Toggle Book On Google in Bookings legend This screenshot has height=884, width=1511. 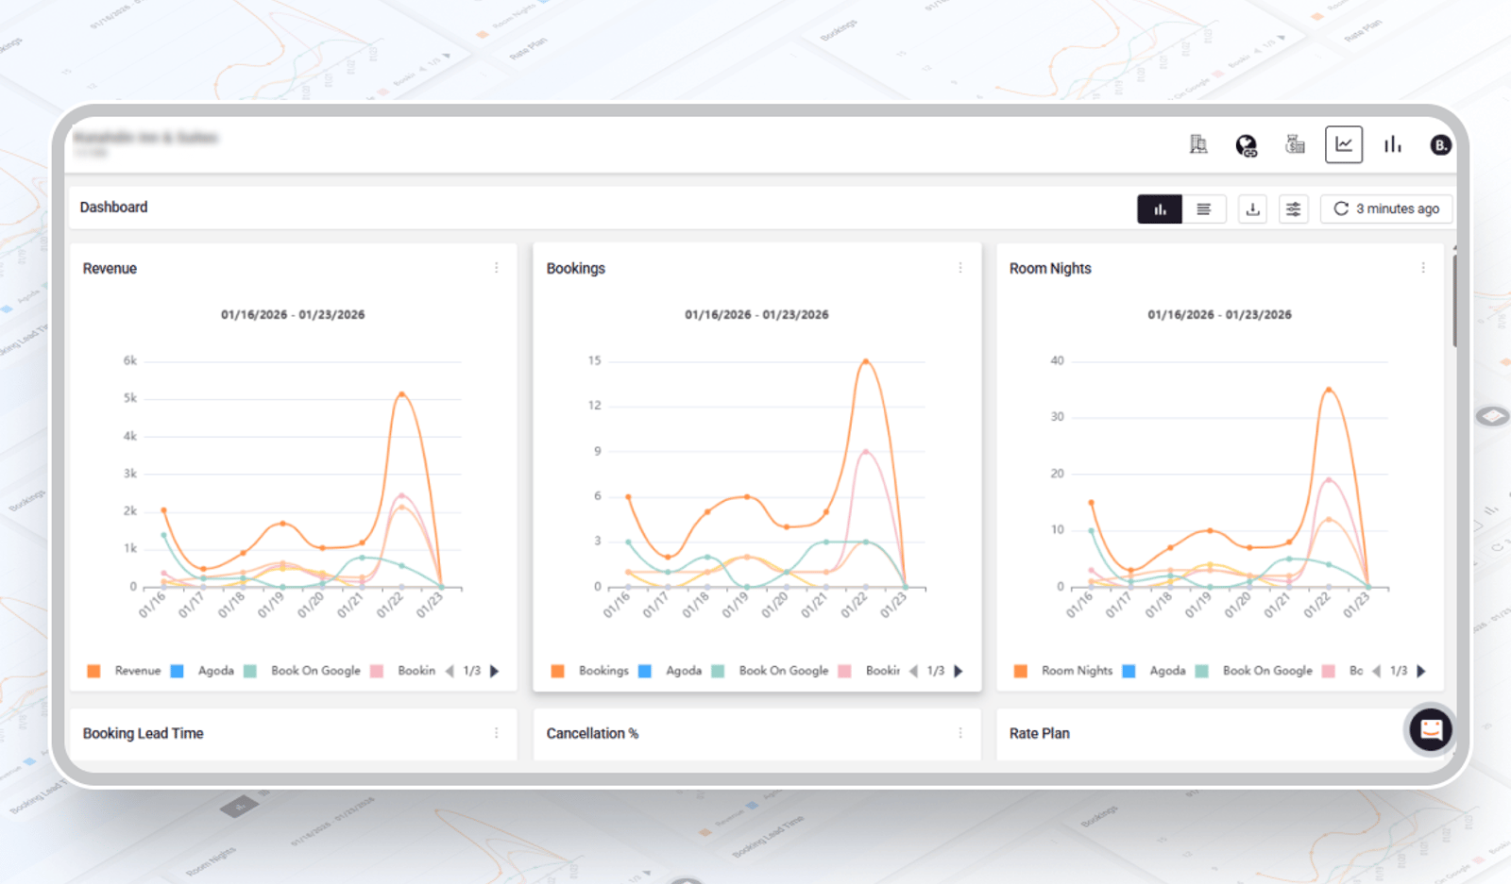(770, 671)
